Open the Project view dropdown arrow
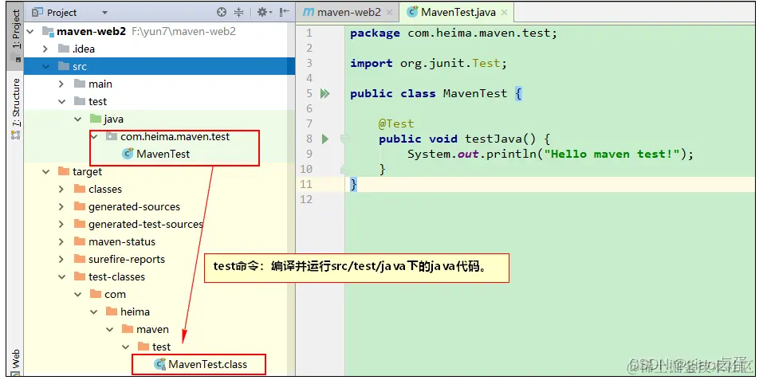This screenshot has width=759, height=380. [105, 13]
